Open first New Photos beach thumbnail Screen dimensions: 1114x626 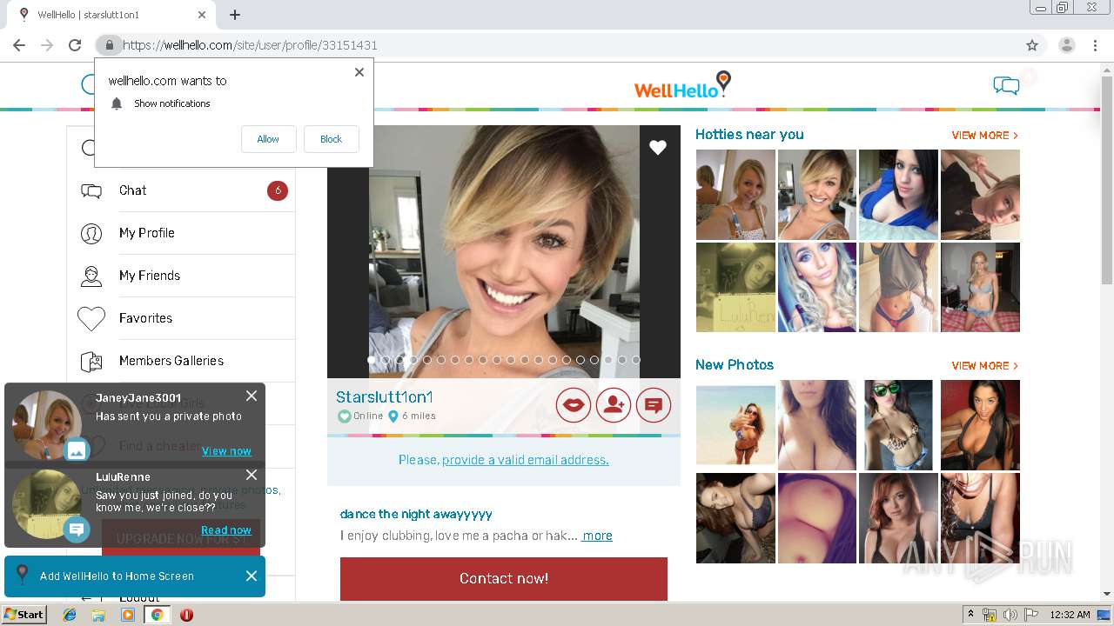(x=735, y=425)
